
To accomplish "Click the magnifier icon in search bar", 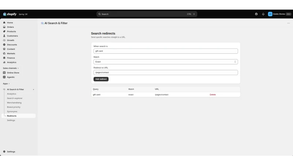I will (99, 14).
